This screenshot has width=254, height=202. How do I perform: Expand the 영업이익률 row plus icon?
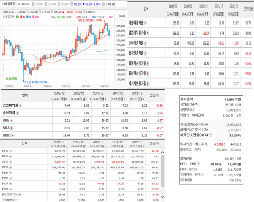(20, 106)
